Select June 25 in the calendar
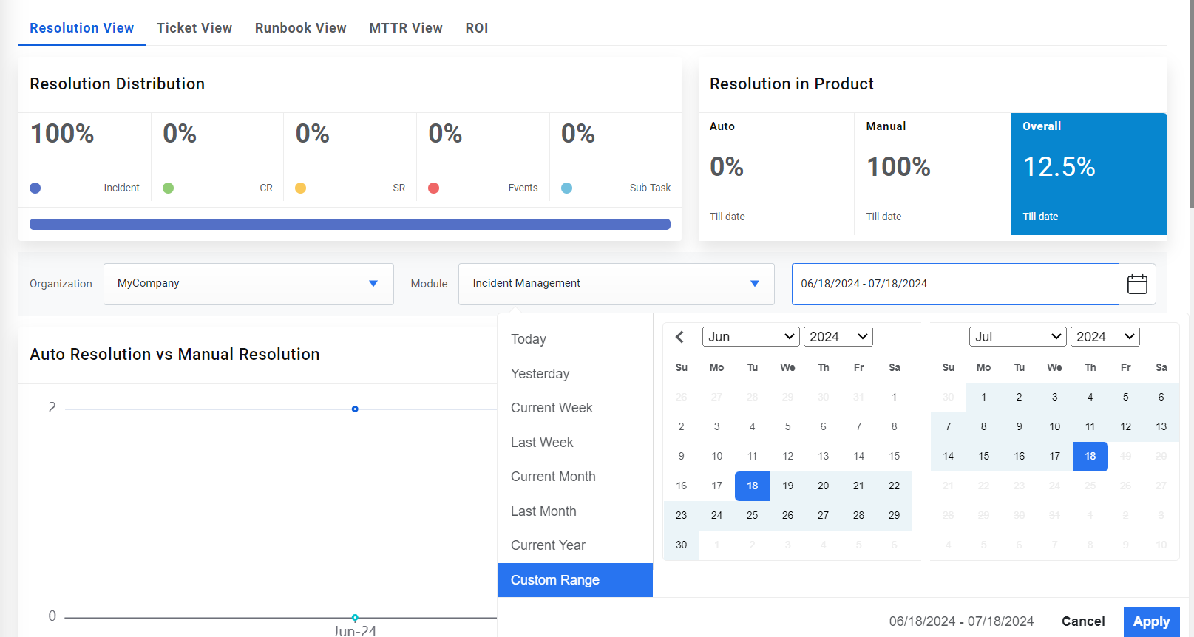Screen dimensions: 1194x637 [x=752, y=515]
